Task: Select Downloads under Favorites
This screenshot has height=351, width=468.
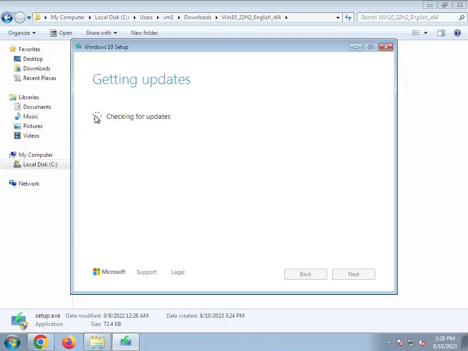Action: coord(32,69)
